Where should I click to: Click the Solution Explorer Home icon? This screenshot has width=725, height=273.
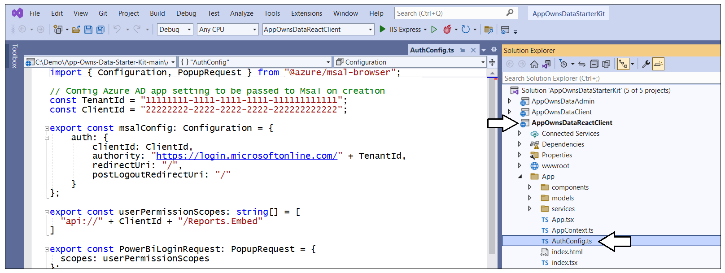point(534,64)
